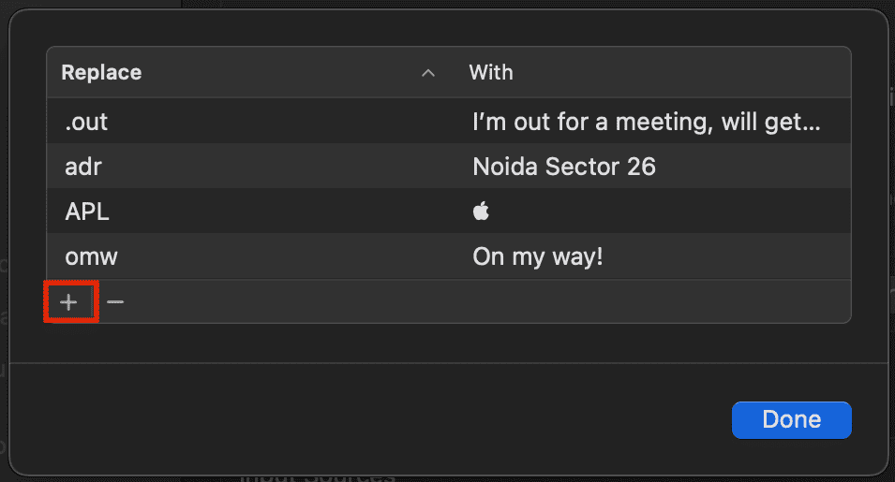This screenshot has width=895, height=482.
Task: Select the APL shortcut entry
Action: click(x=281, y=212)
